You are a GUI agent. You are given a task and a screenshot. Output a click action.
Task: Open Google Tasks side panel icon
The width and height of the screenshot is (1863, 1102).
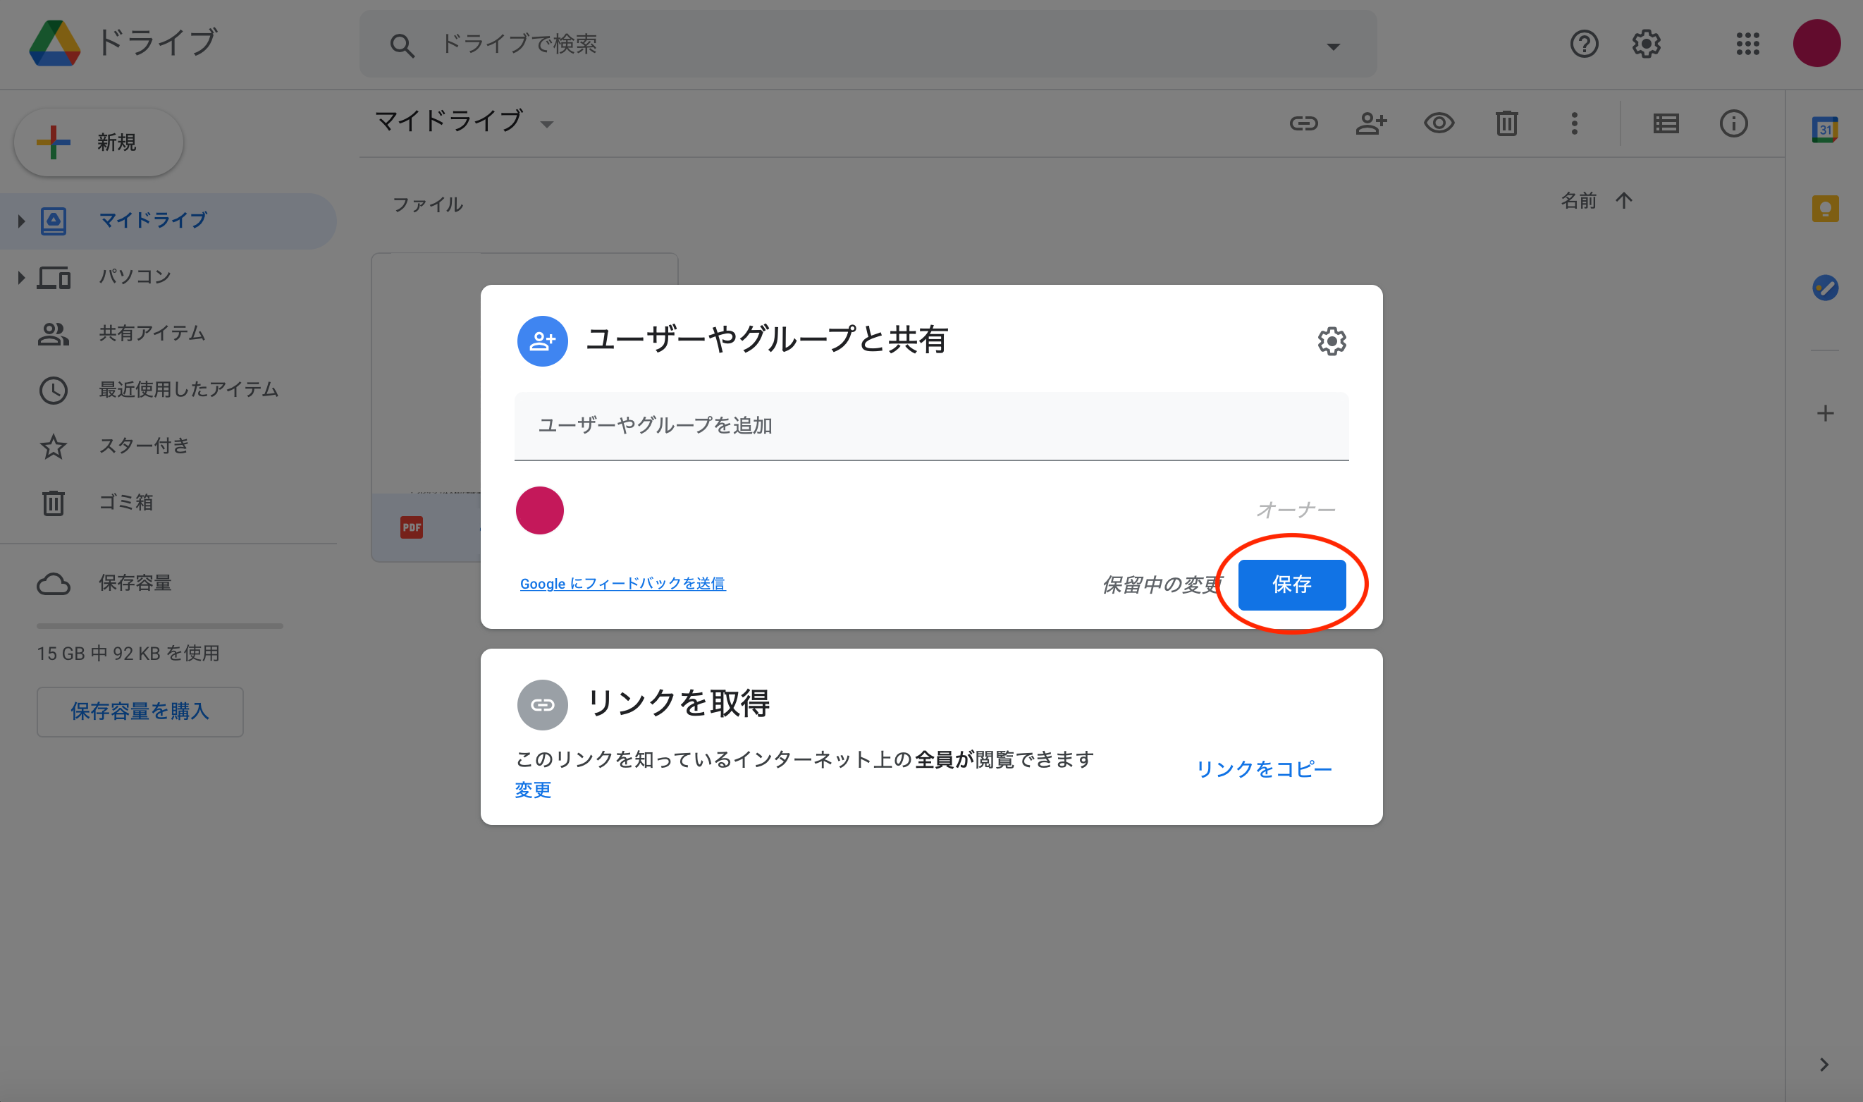pyautogui.click(x=1825, y=288)
